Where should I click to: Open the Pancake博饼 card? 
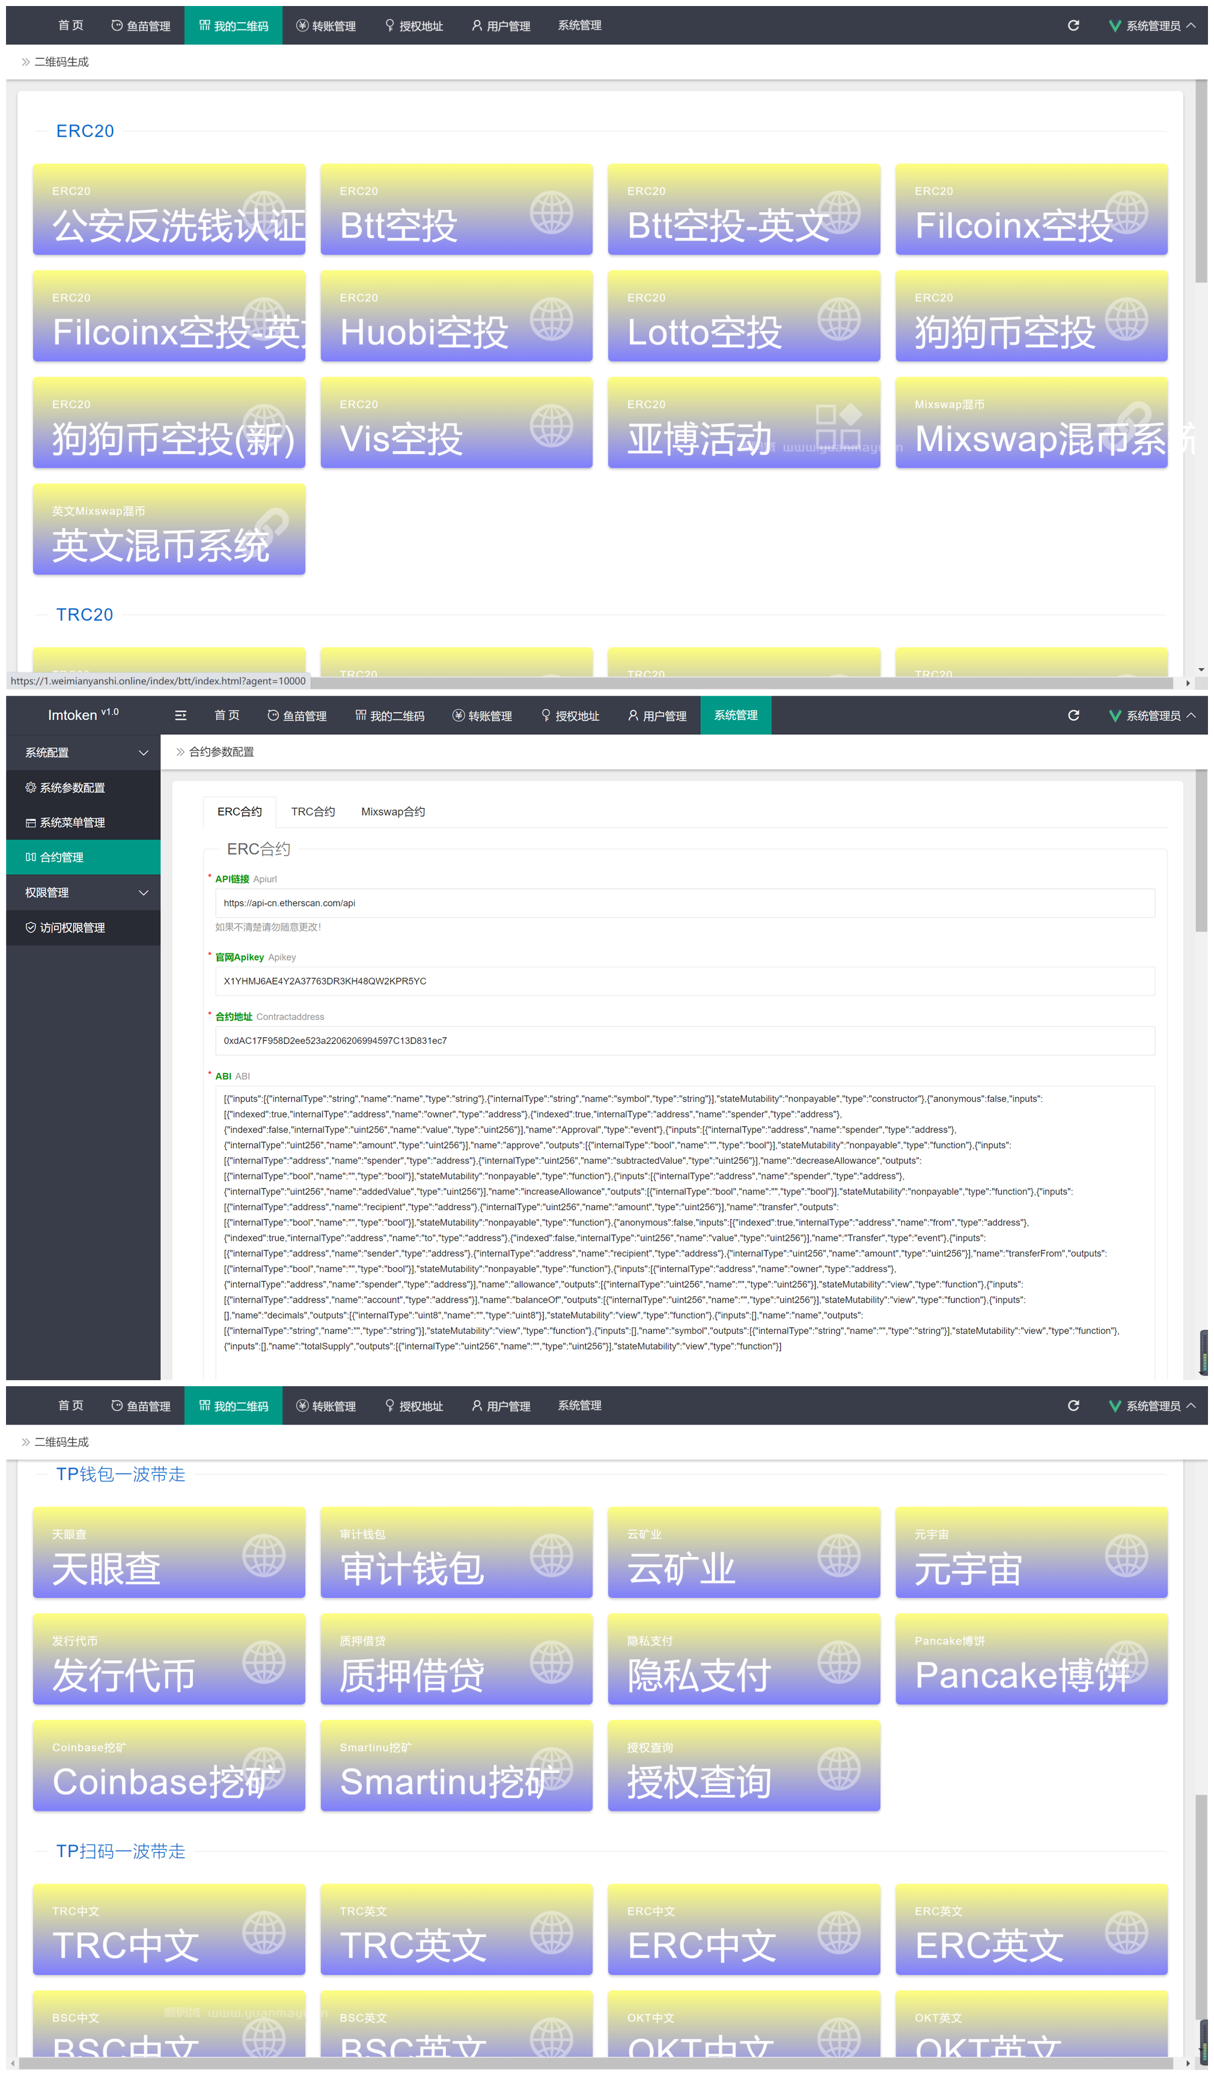tap(1031, 1659)
